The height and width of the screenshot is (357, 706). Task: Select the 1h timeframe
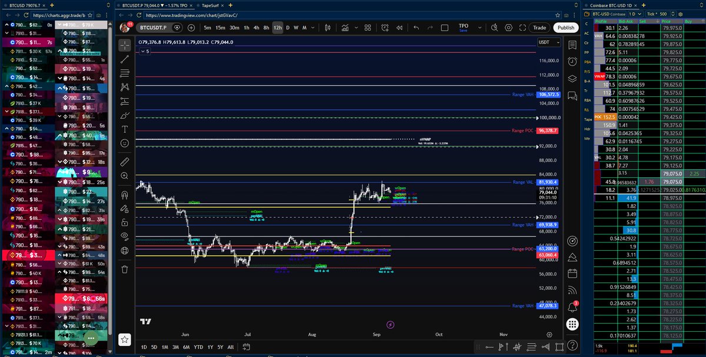tap(247, 28)
